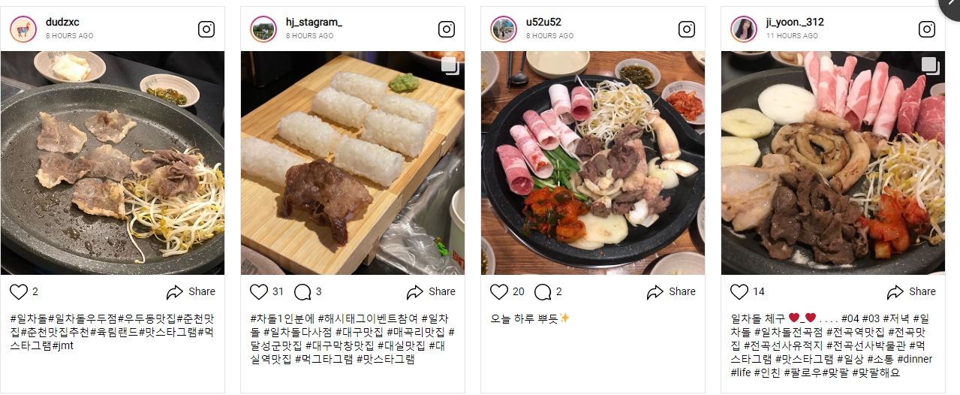Share the u52u52 post
The width and height of the screenshot is (960, 395).
671,291
